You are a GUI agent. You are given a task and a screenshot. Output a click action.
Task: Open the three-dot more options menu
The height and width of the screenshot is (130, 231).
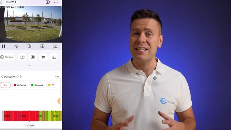point(56,2)
